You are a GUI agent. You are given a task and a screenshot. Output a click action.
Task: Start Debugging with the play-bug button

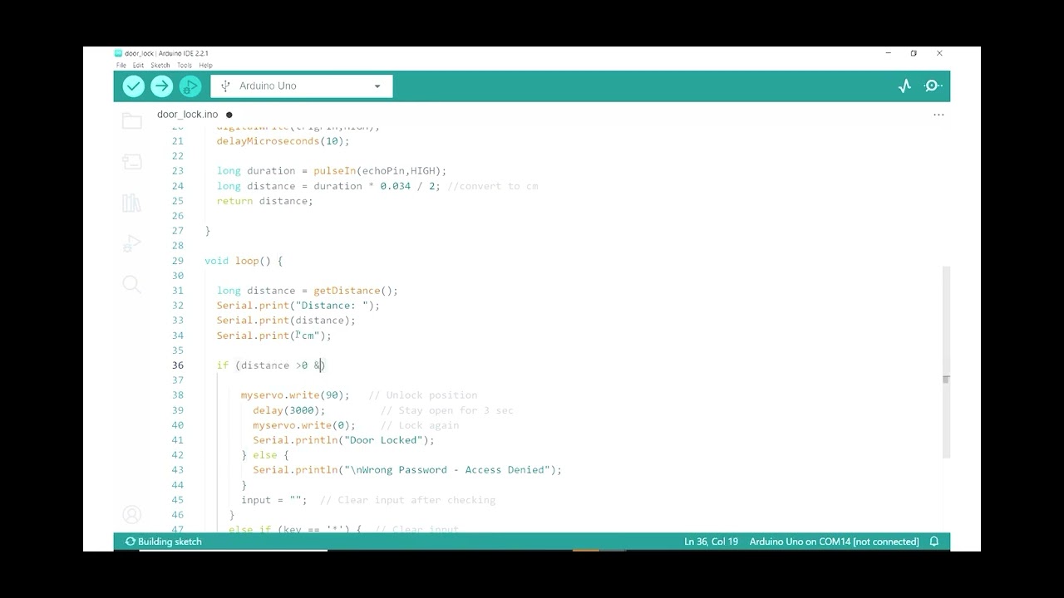(x=190, y=86)
